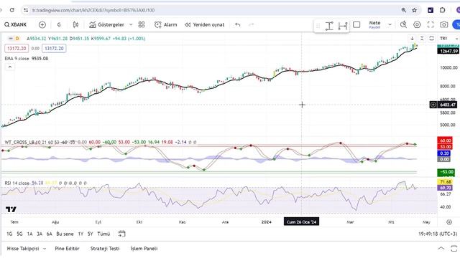Click the red 60.00 level label

click(445, 140)
